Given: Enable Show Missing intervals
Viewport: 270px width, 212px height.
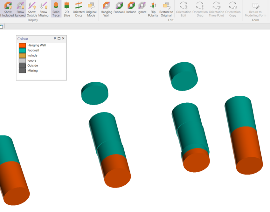Looking at the screenshot, I should coord(43,9).
